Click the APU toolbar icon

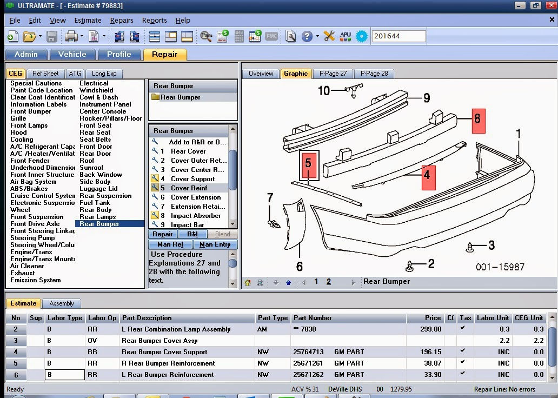click(345, 36)
